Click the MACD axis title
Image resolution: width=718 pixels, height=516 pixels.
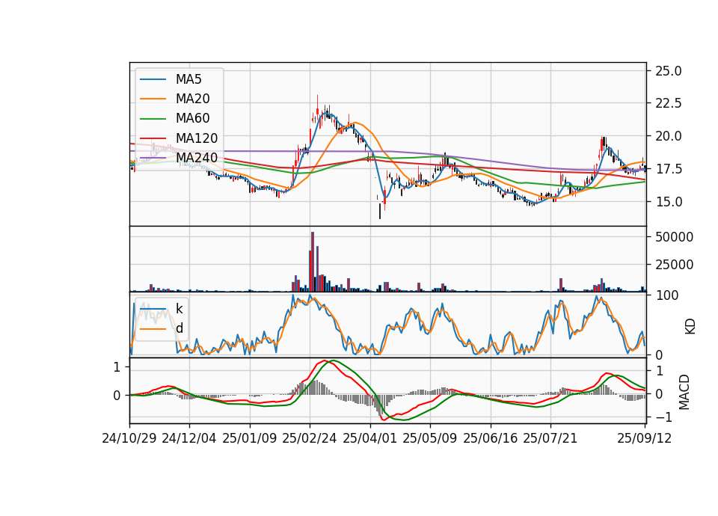coord(684,392)
